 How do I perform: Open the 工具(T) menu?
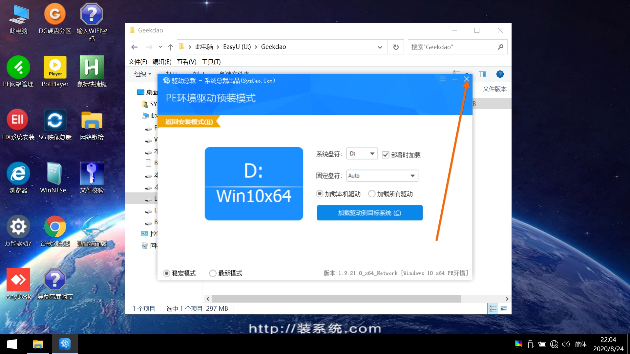(211, 62)
